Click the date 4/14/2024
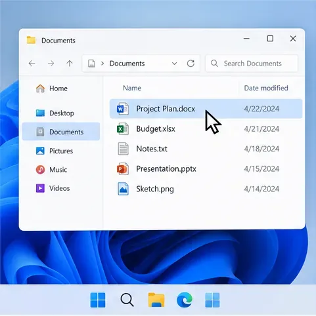 pos(261,189)
